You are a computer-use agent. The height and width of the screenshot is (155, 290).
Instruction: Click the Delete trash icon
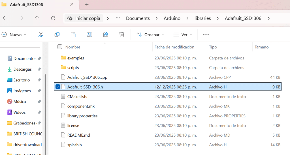122,35
